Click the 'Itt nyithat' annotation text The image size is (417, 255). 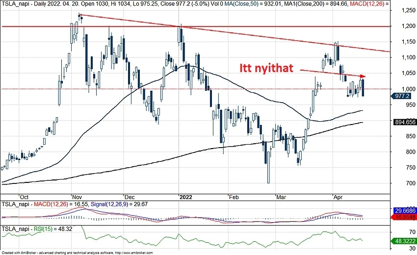point(266,68)
